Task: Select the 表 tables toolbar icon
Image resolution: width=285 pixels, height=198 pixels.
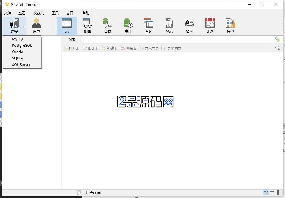Action: [x=67, y=26]
